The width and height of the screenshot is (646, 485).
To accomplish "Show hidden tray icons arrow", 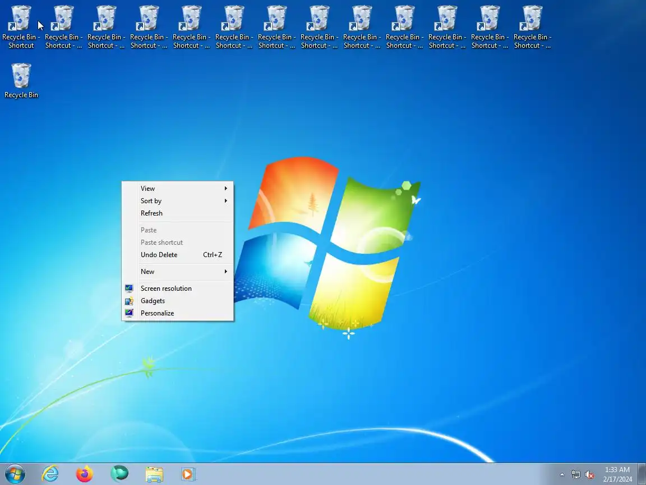I will (562, 475).
